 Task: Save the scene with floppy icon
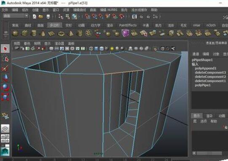coord(48,16)
